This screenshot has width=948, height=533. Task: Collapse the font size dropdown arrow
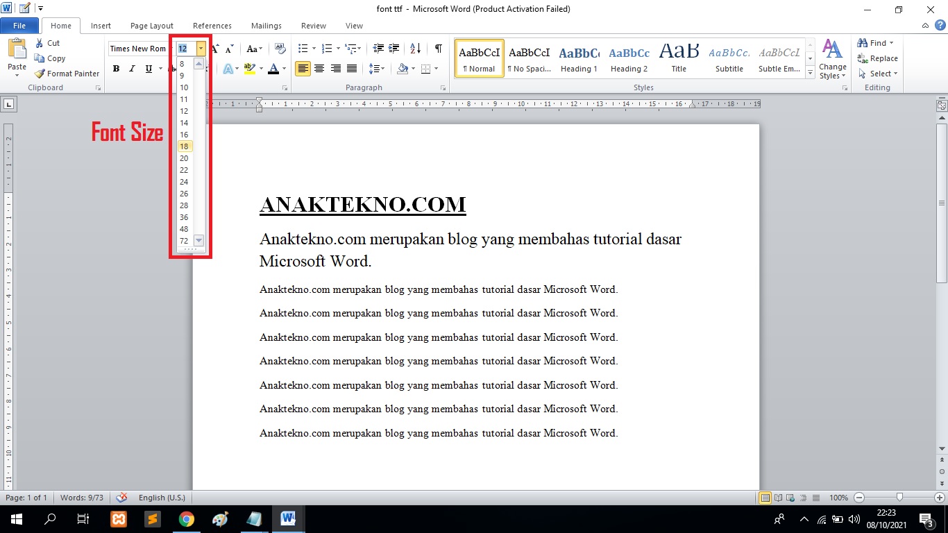tap(201, 49)
